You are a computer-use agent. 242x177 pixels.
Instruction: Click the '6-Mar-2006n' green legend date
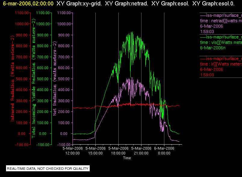213,48
